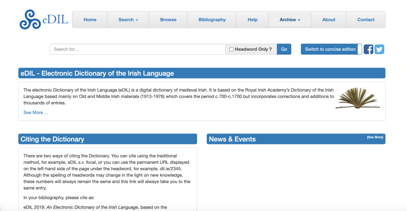Viewport: 407px width, 211px height.
Task: Expand the Archive dropdown menu
Action: point(289,19)
